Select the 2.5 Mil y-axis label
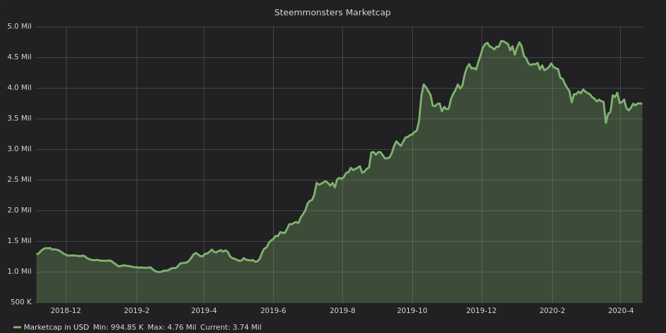This screenshot has width=666, height=333. [19, 180]
